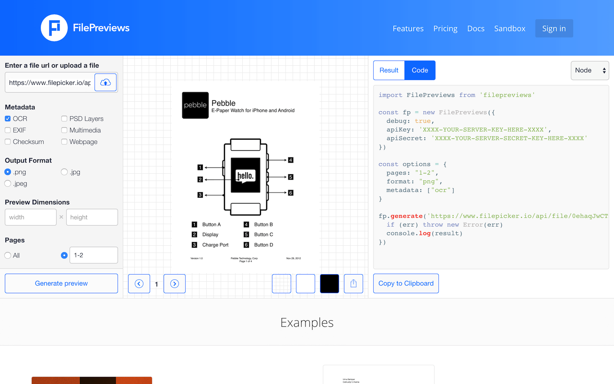This screenshot has height=384, width=614.
Task: Go to next page arrow
Action: pos(175,284)
